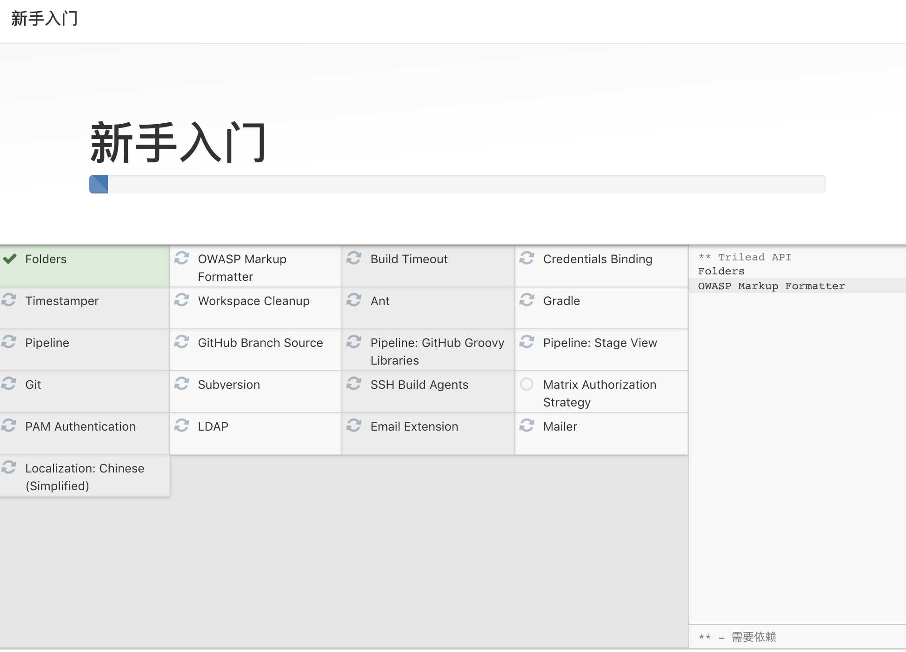Click the GitHub Branch Source sync icon
This screenshot has height=652, width=906.
pos(182,342)
